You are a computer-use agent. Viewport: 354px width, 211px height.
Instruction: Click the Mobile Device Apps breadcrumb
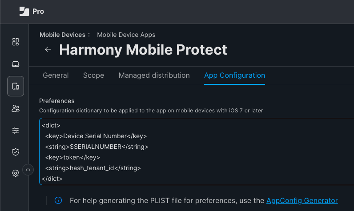click(x=126, y=35)
